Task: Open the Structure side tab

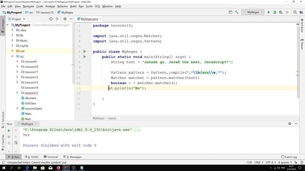Action: (3, 120)
